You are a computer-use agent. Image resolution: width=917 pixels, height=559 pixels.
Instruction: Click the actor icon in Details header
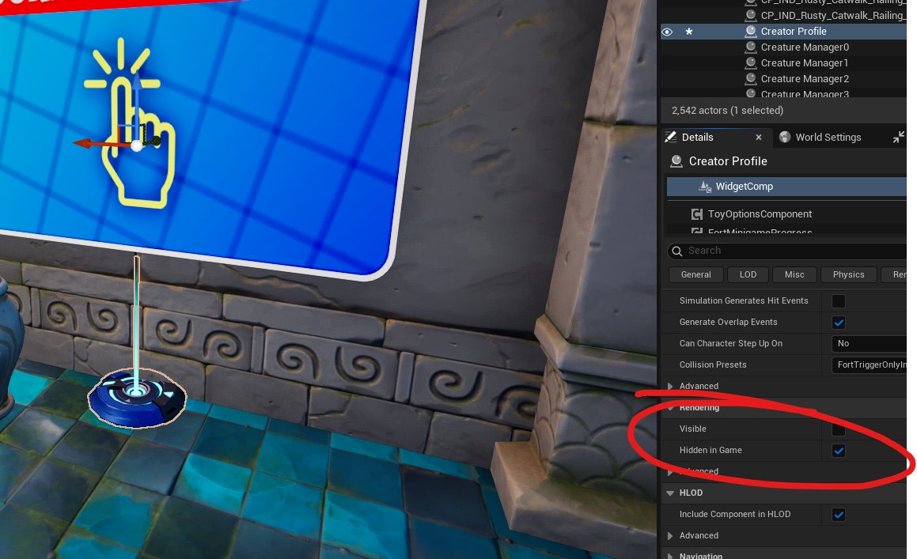pyautogui.click(x=676, y=161)
